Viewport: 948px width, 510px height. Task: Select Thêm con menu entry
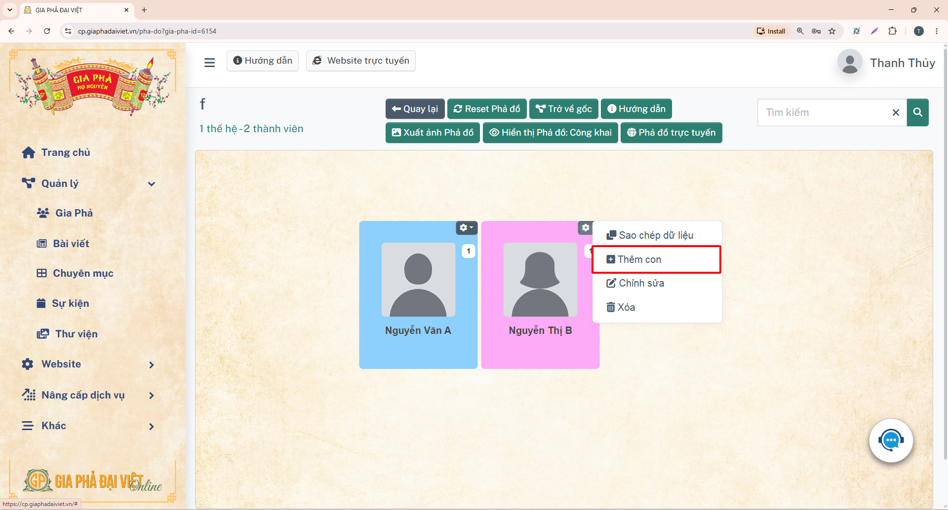coord(656,259)
